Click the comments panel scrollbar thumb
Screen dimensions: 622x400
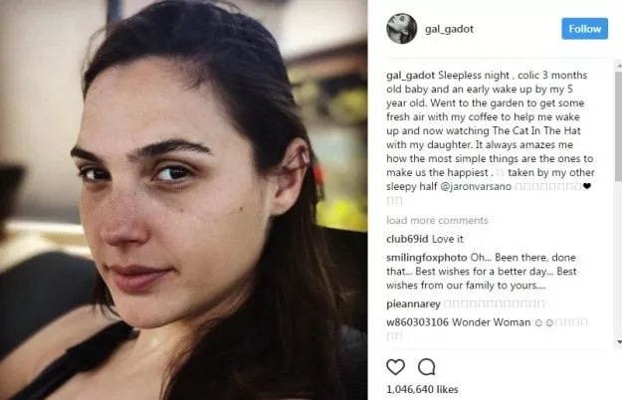click(x=619, y=125)
